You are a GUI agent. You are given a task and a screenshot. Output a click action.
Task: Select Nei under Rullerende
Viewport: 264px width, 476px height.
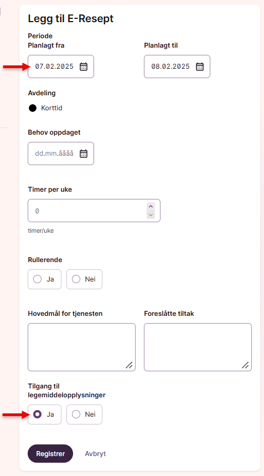pyautogui.click(x=84, y=279)
